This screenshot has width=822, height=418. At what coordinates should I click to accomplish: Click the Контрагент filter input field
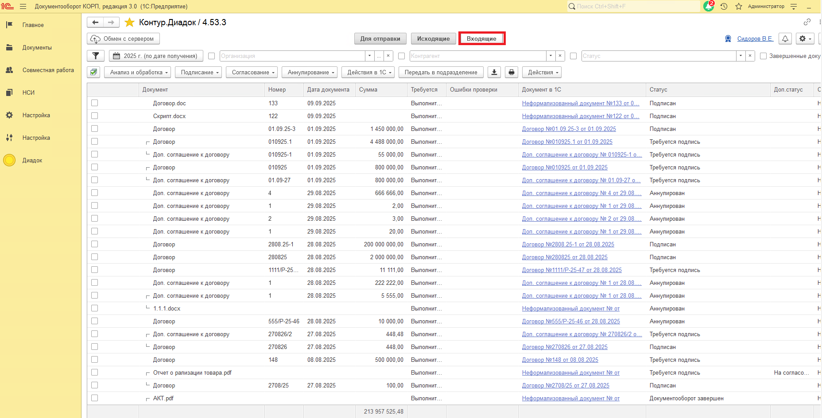pos(477,56)
